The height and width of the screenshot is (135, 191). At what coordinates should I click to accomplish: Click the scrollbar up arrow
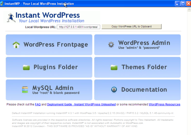point(189,9)
